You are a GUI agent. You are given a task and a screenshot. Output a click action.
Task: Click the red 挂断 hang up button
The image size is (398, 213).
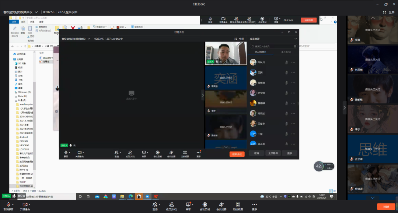click(385, 207)
